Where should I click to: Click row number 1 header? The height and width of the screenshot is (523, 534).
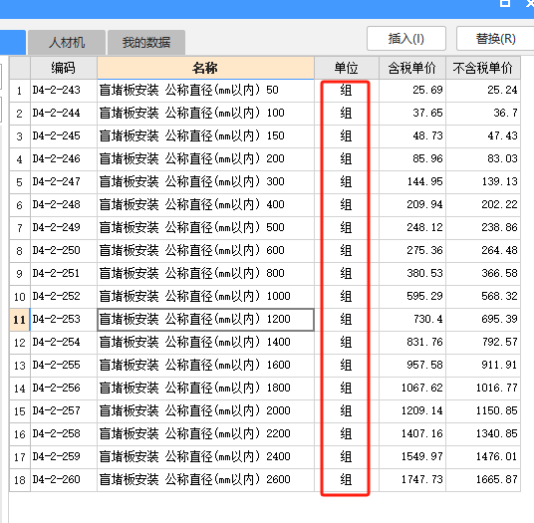(x=20, y=91)
